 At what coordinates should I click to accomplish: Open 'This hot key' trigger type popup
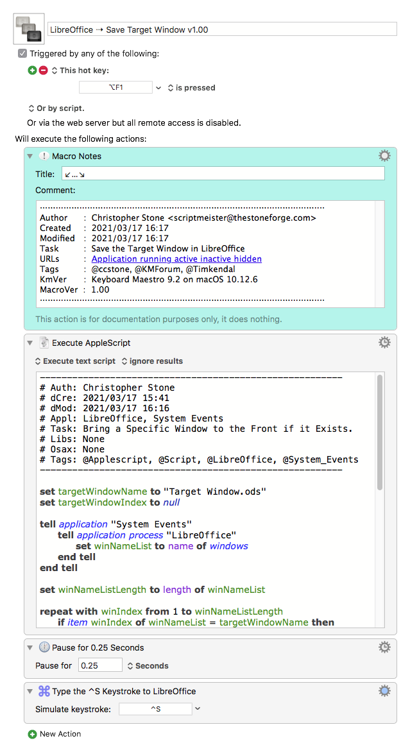coord(80,70)
